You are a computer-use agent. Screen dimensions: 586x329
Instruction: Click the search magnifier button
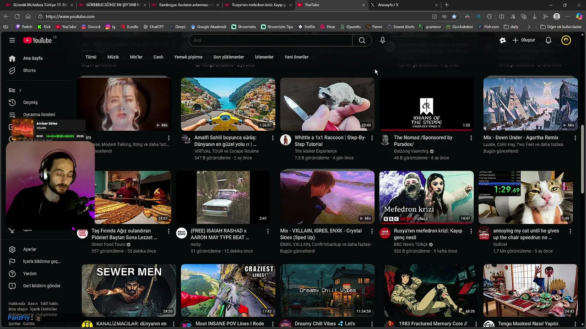pyautogui.click(x=362, y=40)
